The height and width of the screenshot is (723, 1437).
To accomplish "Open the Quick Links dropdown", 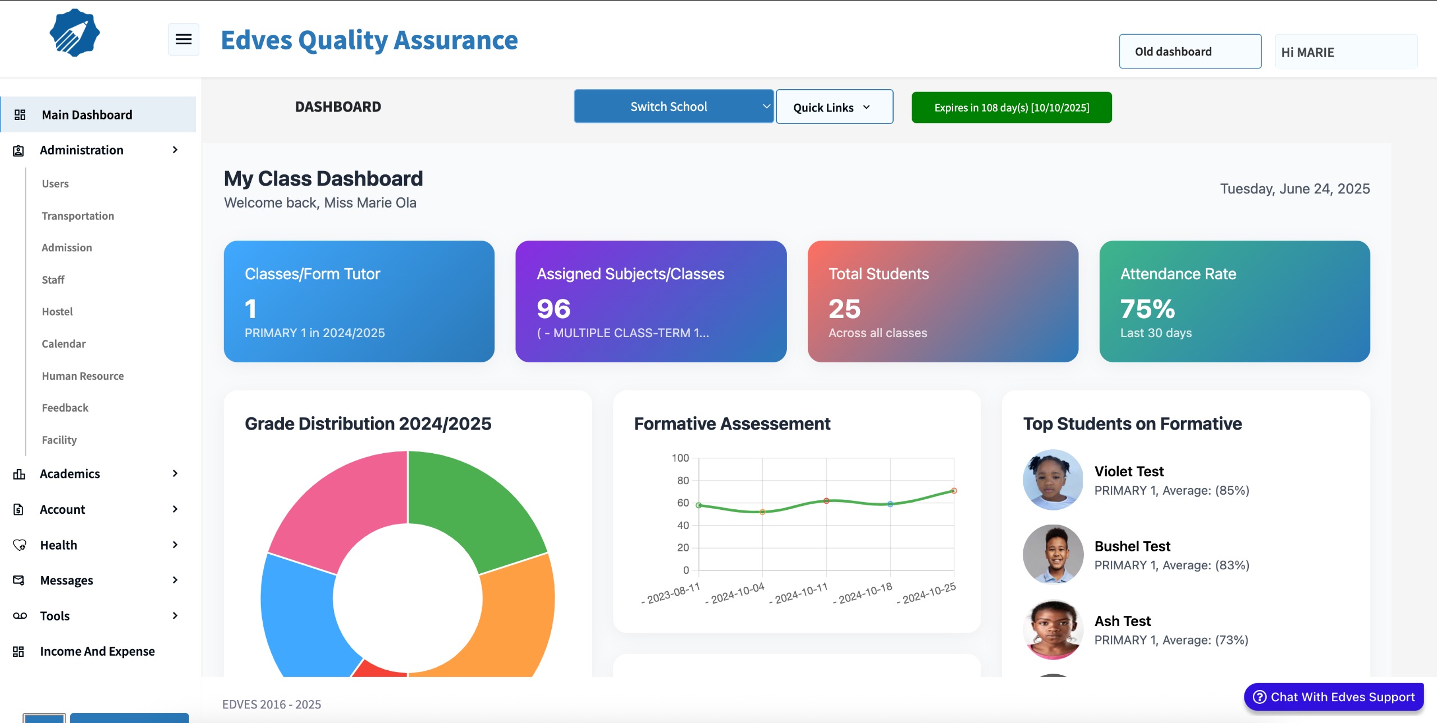I will (834, 107).
